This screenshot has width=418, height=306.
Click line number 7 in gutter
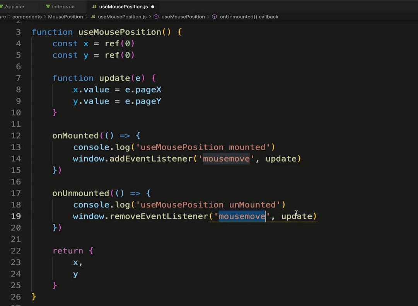(18, 78)
